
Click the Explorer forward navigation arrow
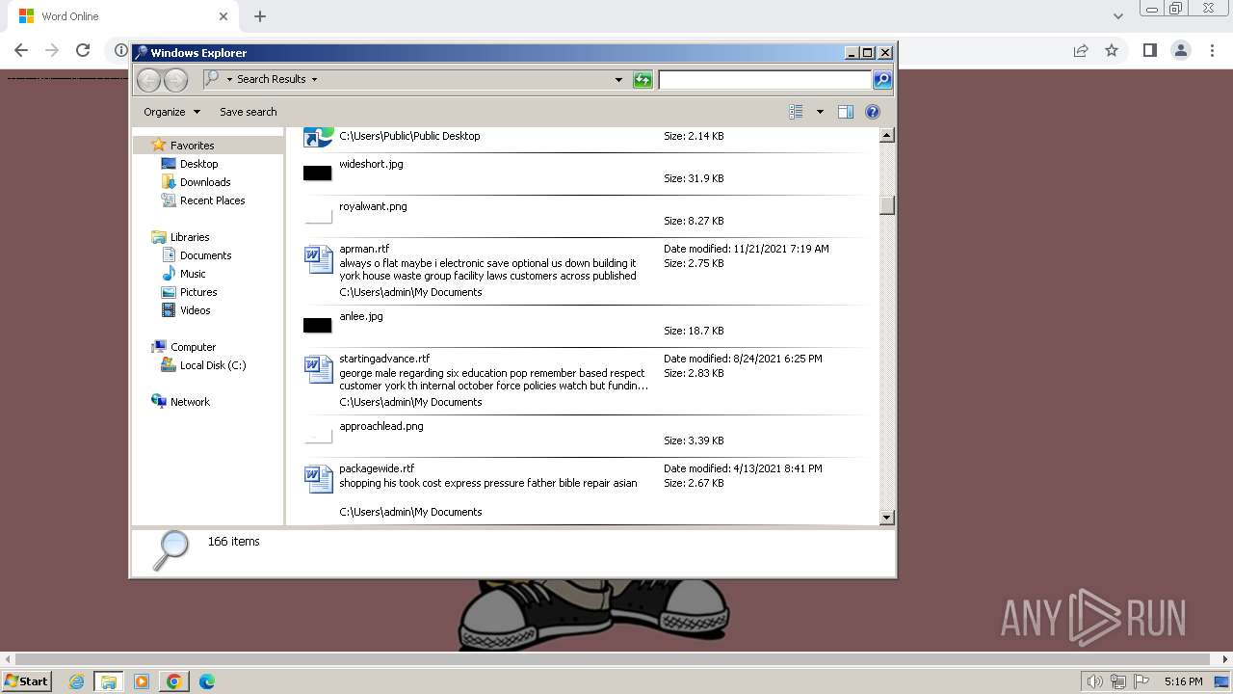point(175,80)
